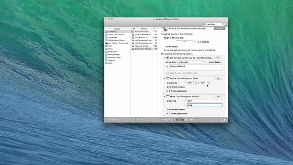This screenshot has height=165, width=293.
Task: Select the Password Unlock macro
Action: [x=144, y=46]
